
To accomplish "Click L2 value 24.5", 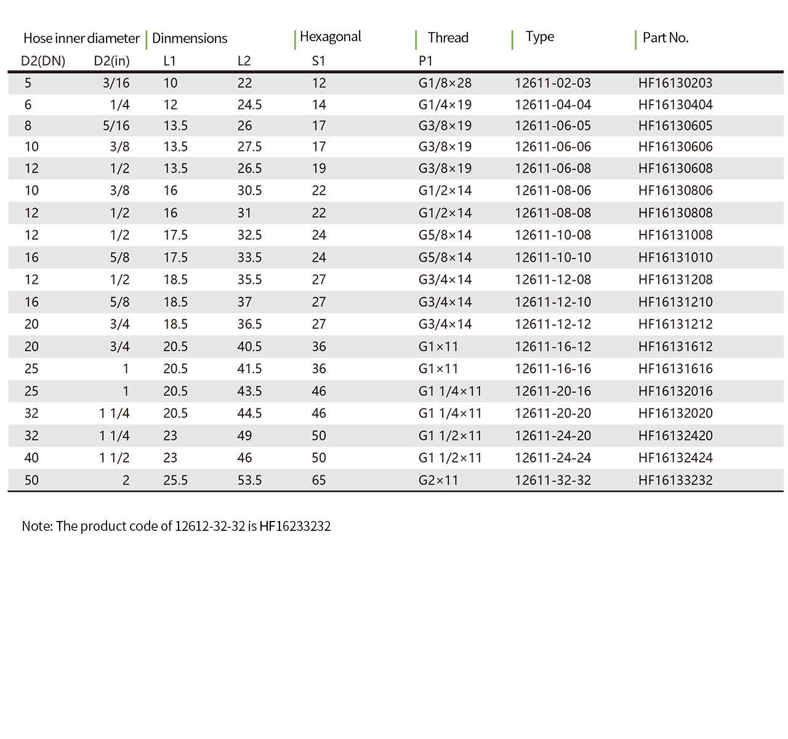I will tap(249, 105).
